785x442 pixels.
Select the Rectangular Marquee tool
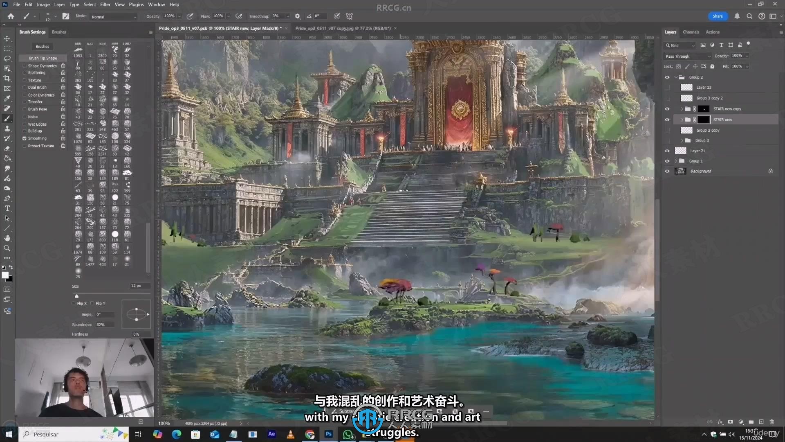[x=7, y=48]
